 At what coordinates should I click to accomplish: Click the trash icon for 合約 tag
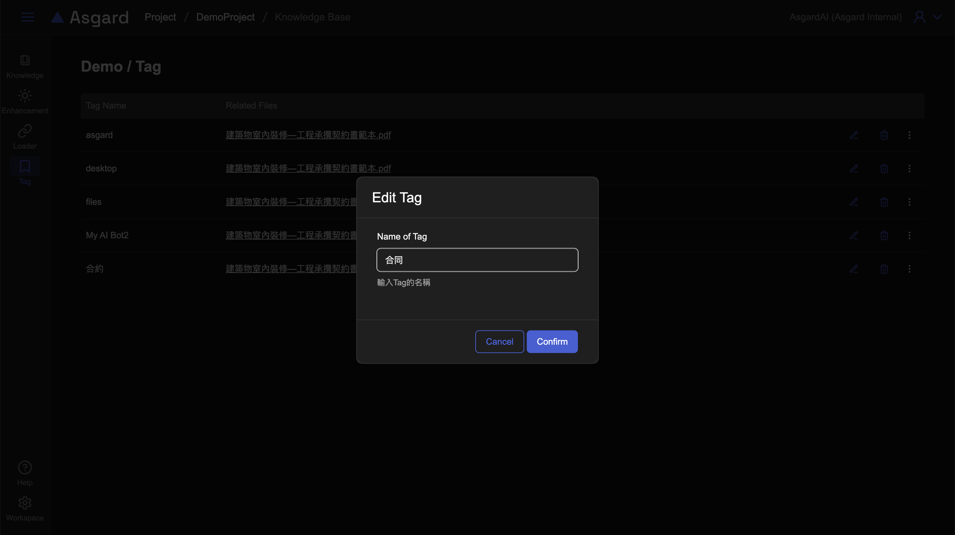884,269
